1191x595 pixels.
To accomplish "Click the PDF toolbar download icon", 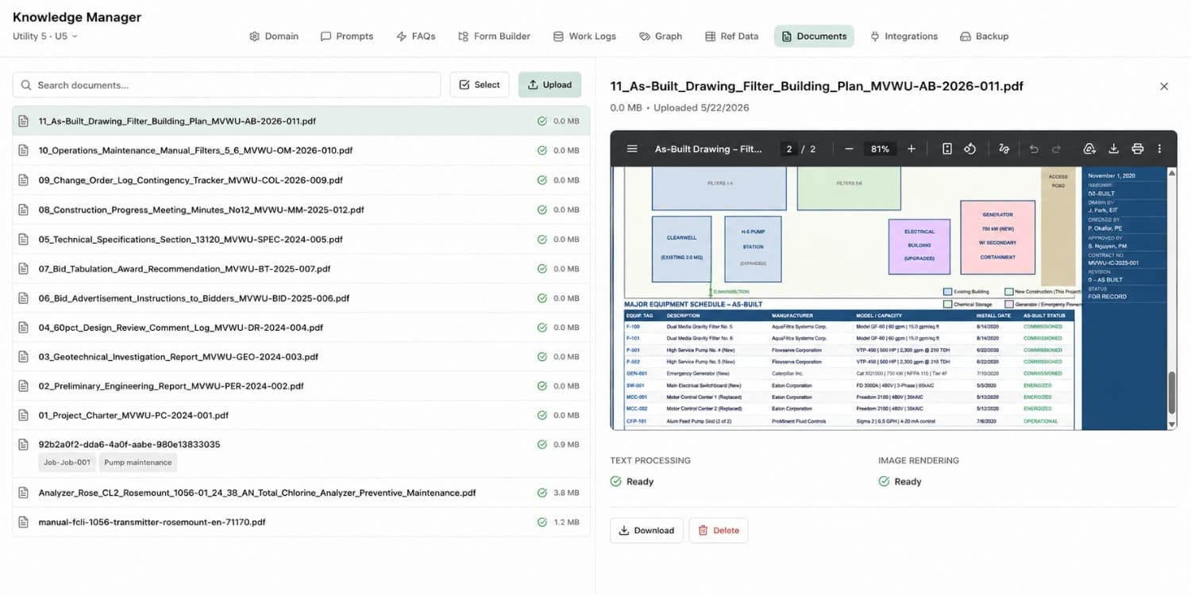I will point(1113,148).
